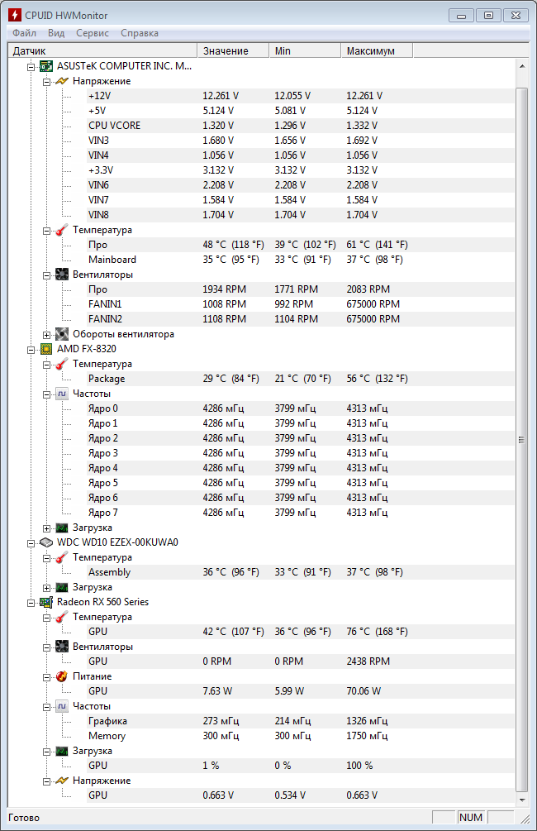Collapse the ASUSTeK Напряжение group
Image resolution: width=537 pixels, height=831 pixels.
point(46,82)
